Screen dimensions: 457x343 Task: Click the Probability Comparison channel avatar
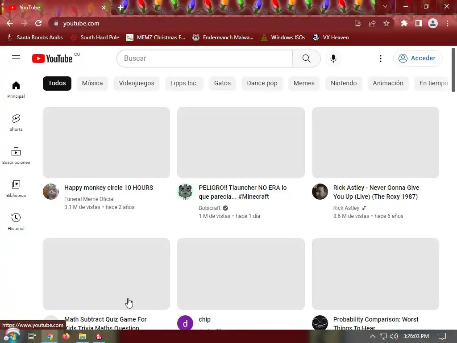coord(320,322)
